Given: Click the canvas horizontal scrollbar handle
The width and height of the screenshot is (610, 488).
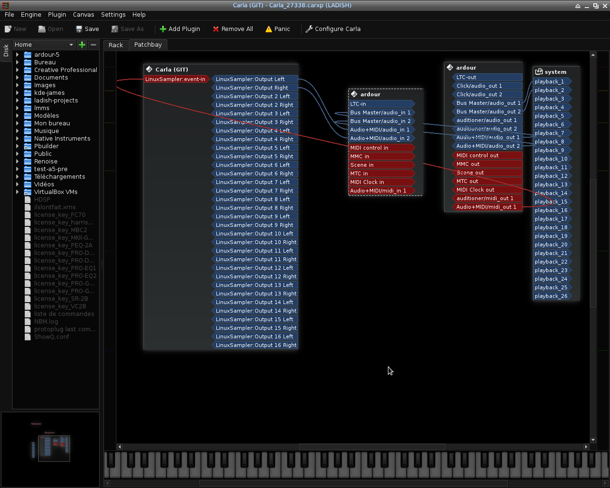Looking at the screenshot, I should [x=372, y=447].
